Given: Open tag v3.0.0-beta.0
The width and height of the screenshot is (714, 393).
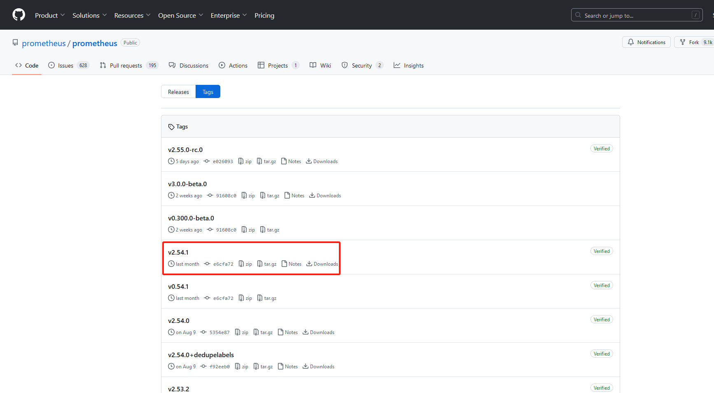Looking at the screenshot, I should click(187, 184).
